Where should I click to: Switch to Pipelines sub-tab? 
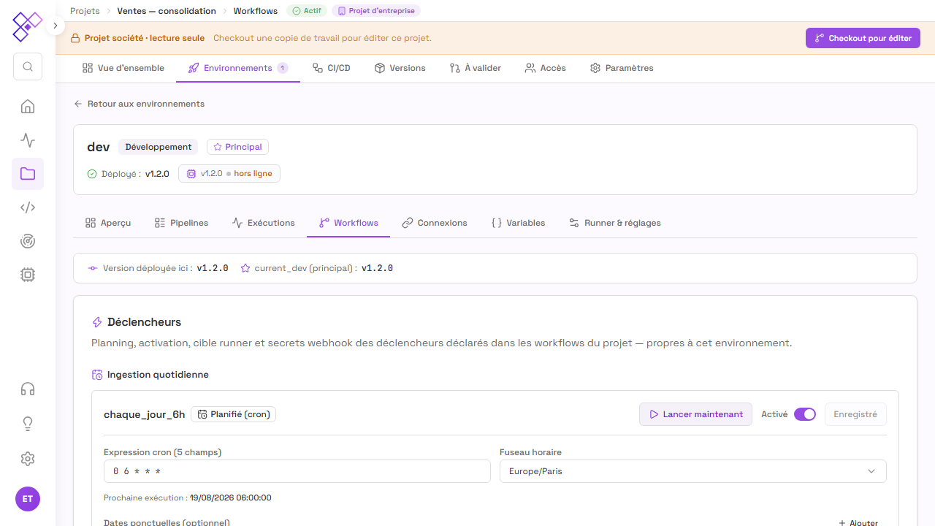coord(182,223)
